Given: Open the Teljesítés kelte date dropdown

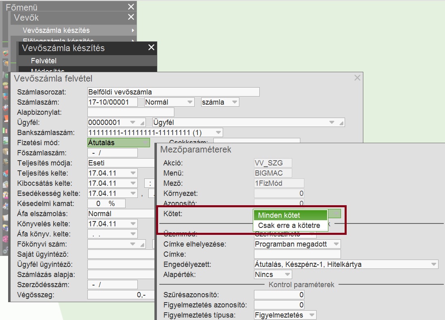Looking at the screenshot, I should click(133, 173).
